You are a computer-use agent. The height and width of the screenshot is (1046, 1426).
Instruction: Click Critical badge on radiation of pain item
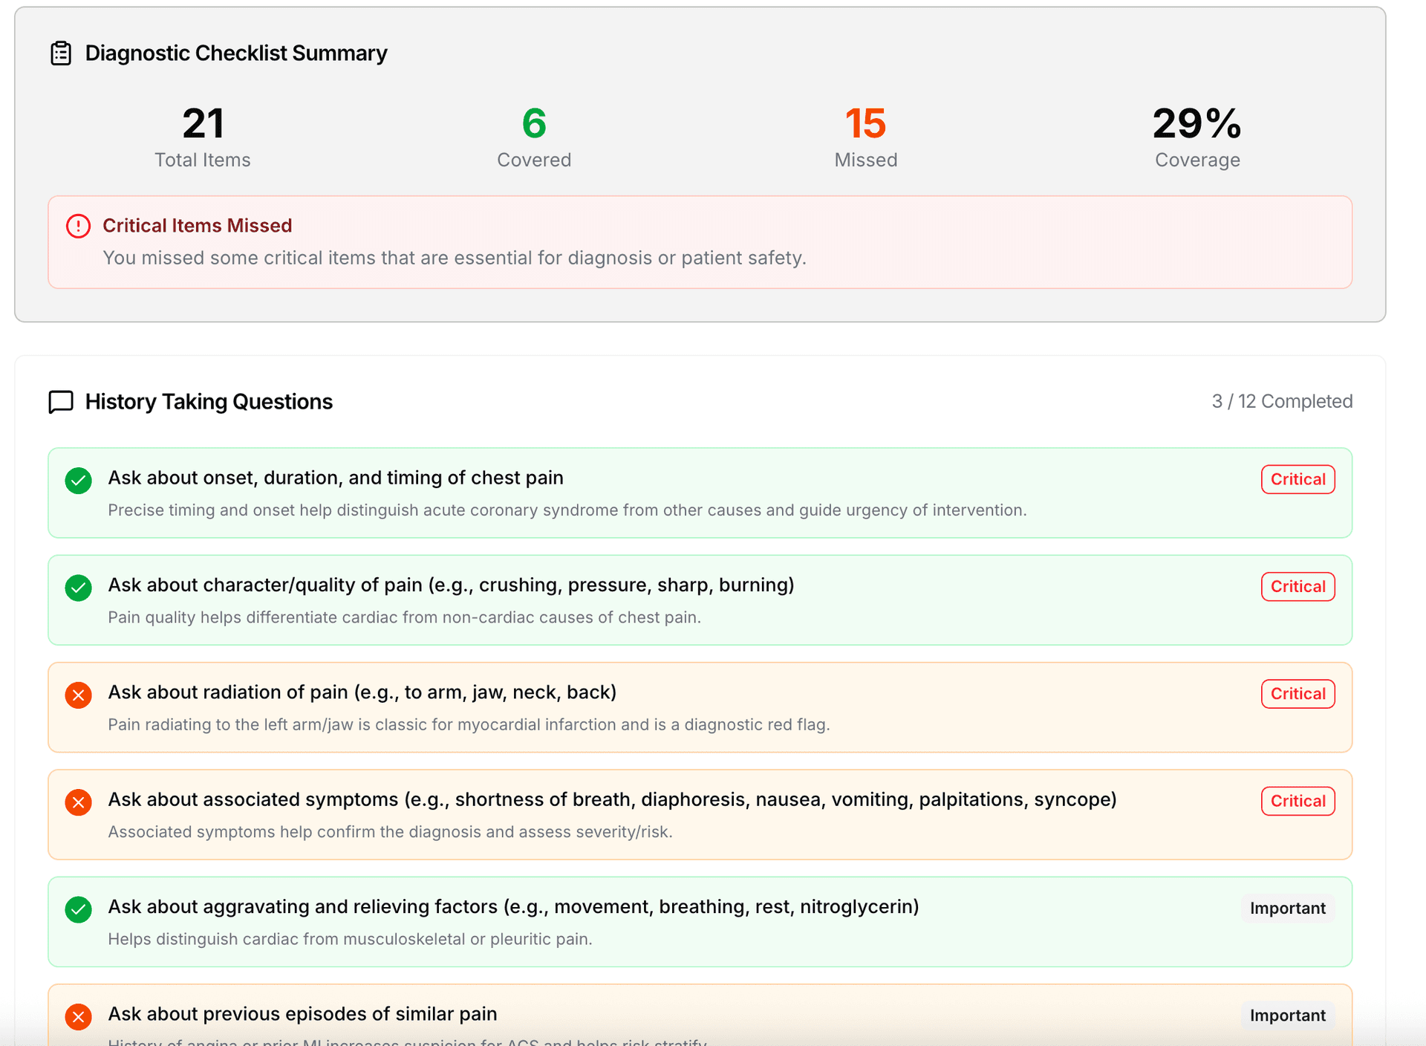pos(1297,694)
